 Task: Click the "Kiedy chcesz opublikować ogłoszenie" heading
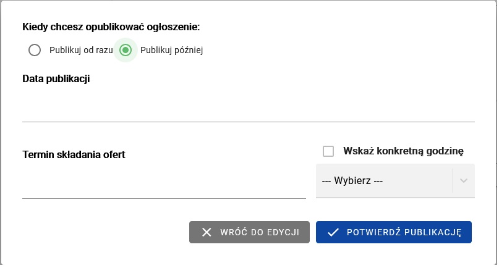(111, 27)
